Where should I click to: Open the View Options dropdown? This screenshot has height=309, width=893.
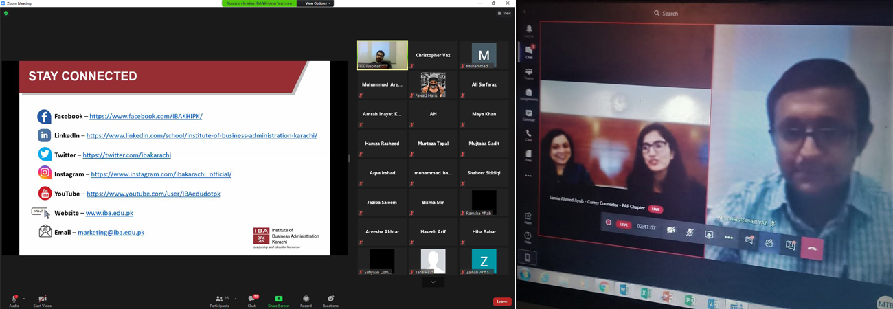pyautogui.click(x=317, y=3)
